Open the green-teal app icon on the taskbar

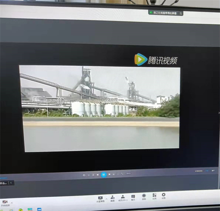[30, 210]
